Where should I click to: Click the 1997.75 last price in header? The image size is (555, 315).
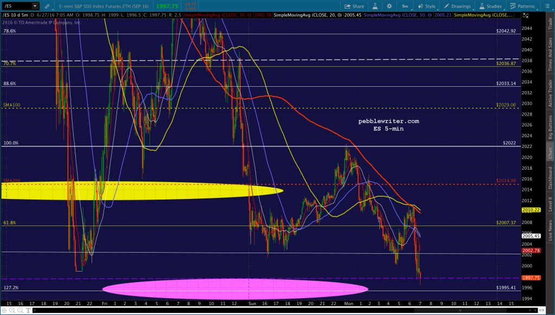pyautogui.click(x=167, y=6)
